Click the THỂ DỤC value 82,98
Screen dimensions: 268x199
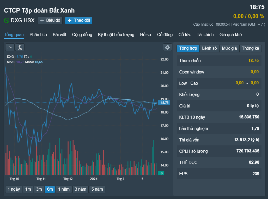coord(254,162)
